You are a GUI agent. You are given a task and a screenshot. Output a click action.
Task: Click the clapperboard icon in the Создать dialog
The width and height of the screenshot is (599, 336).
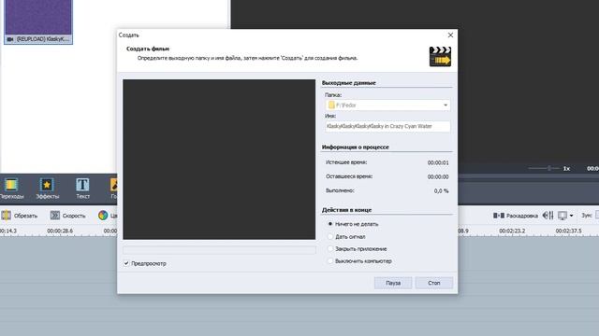point(440,56)
